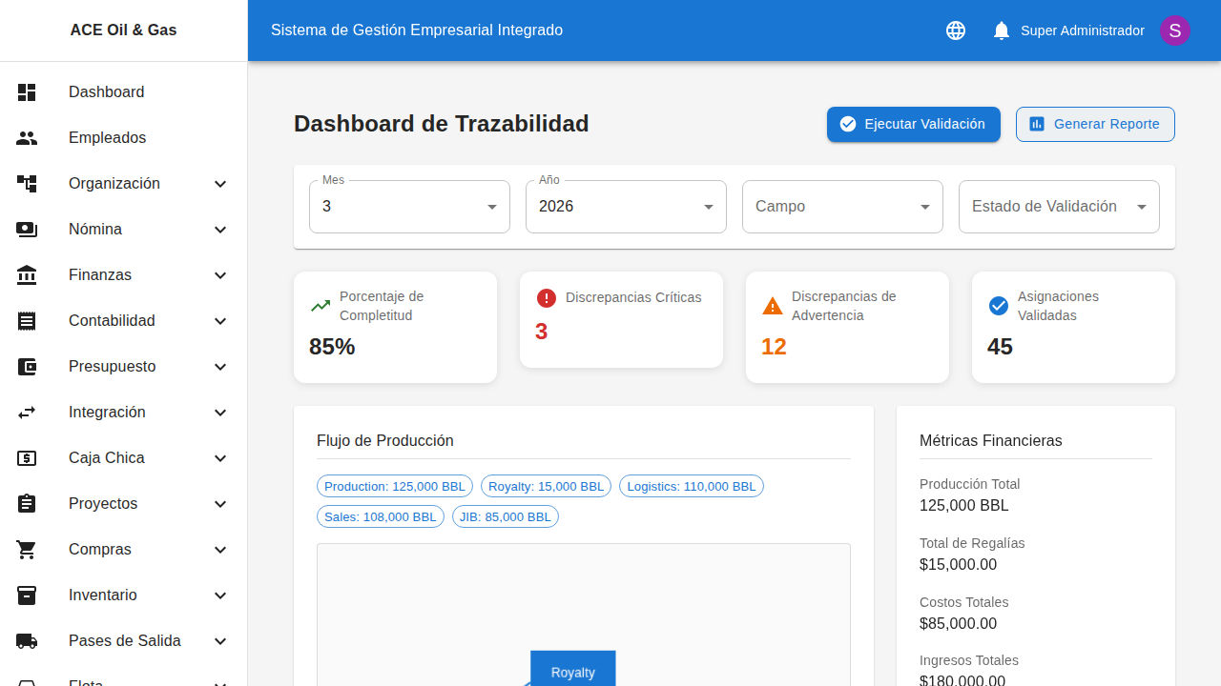
Task: Open the Estado de Validación dropdown
Action: point(1058,206)
